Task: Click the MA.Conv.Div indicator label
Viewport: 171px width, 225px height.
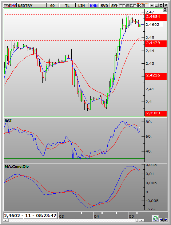Action: pyautogui.click(x=17, y=167)
